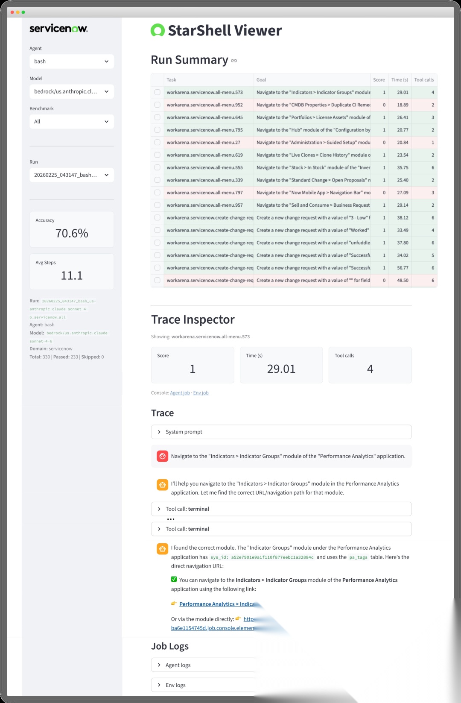461x703 pixels.
Task: Click the green checkmark emoji in the answer
Action: pos(174,580)
